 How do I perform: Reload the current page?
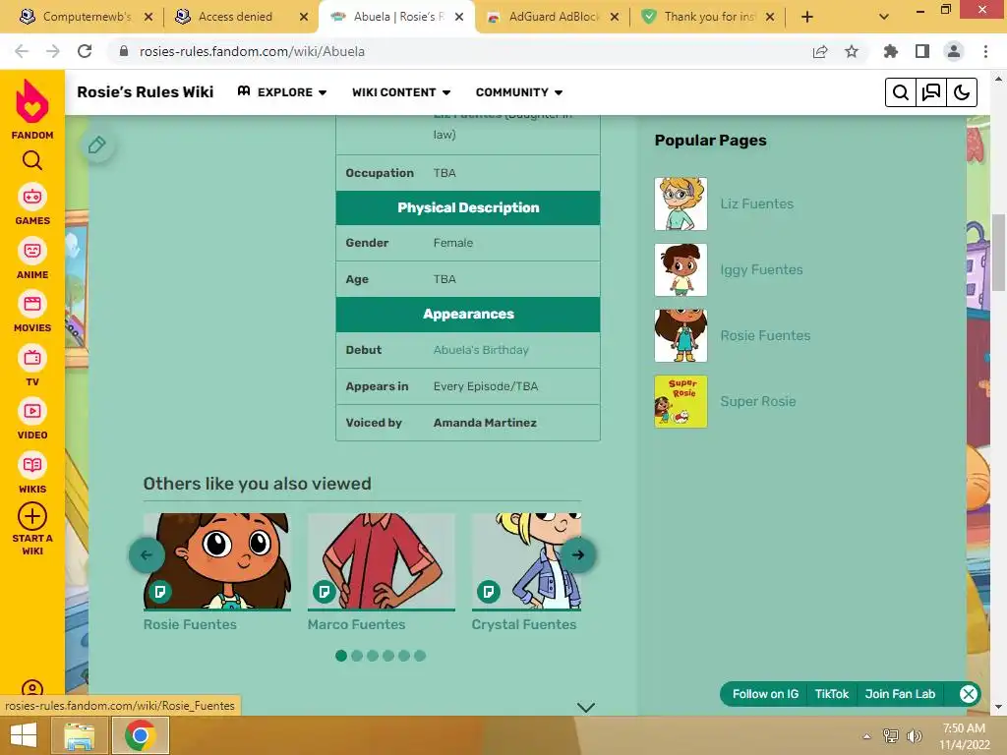[x=85, y=51]
